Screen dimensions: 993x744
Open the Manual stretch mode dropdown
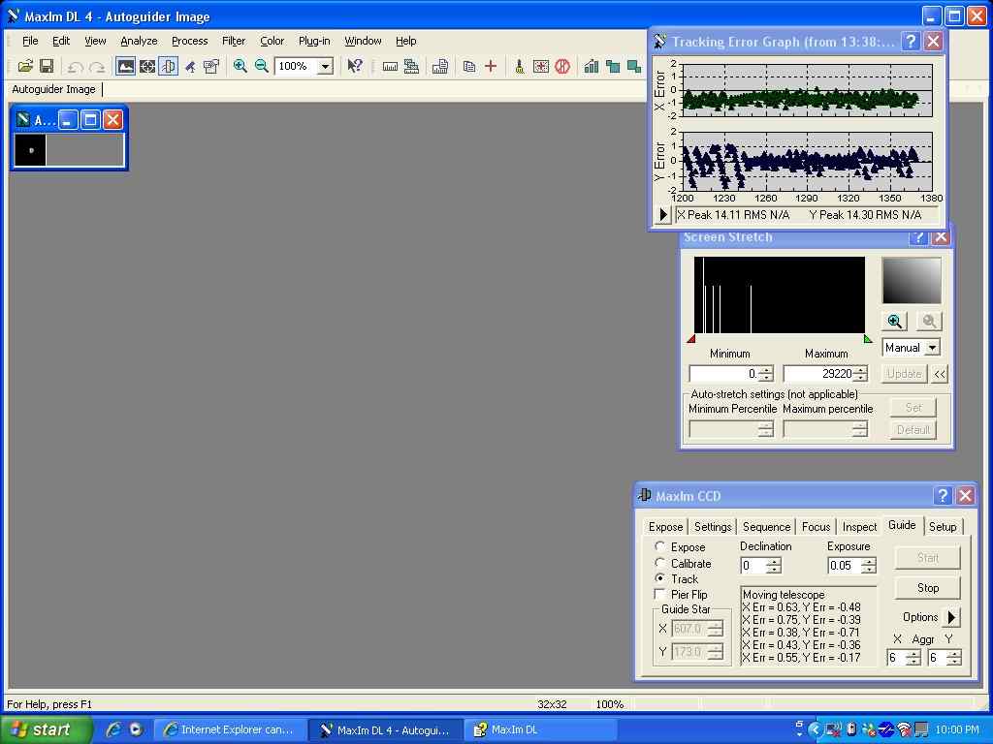click(x=932, y=348)
